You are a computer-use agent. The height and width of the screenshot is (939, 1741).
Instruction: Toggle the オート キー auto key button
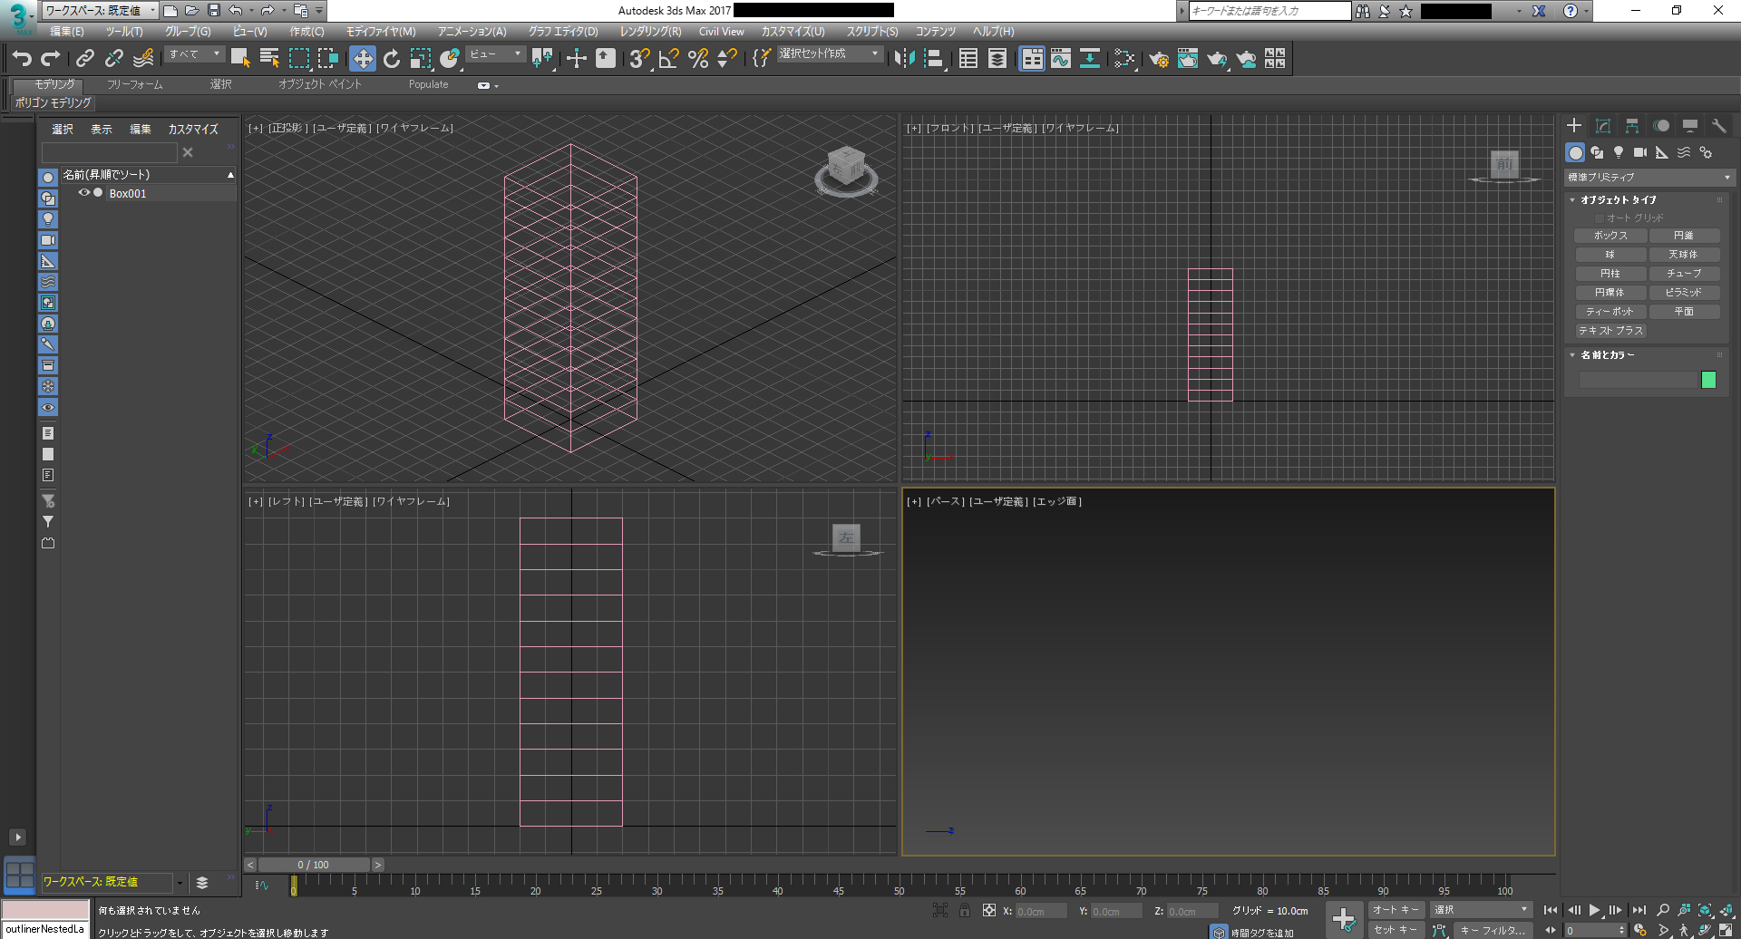point(1396,910)
